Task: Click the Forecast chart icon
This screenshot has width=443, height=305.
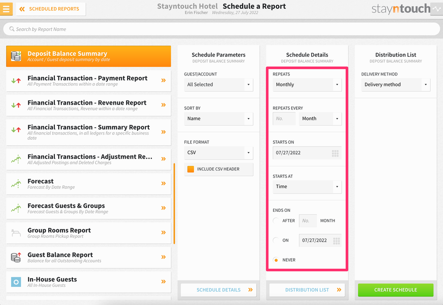Action: (x=16, y=183)
